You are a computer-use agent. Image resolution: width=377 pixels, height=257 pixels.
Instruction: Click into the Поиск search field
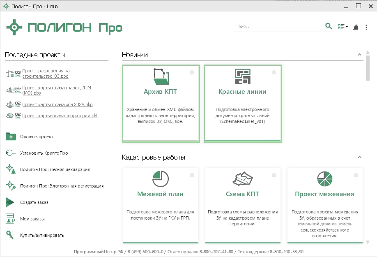278,27
